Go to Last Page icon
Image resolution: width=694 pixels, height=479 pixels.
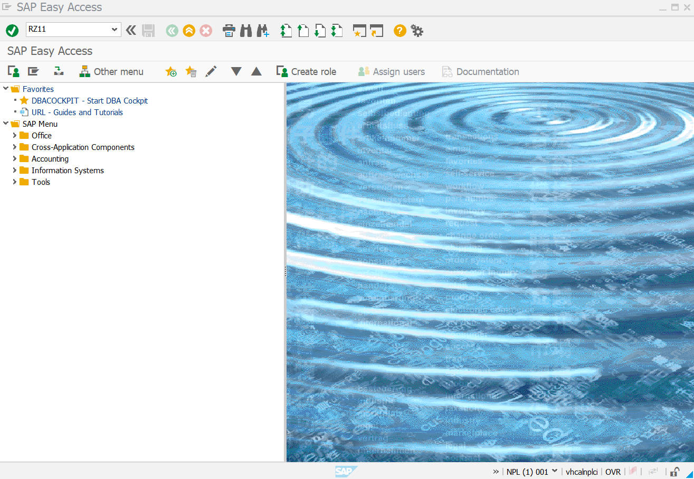(x=337, y=31)
